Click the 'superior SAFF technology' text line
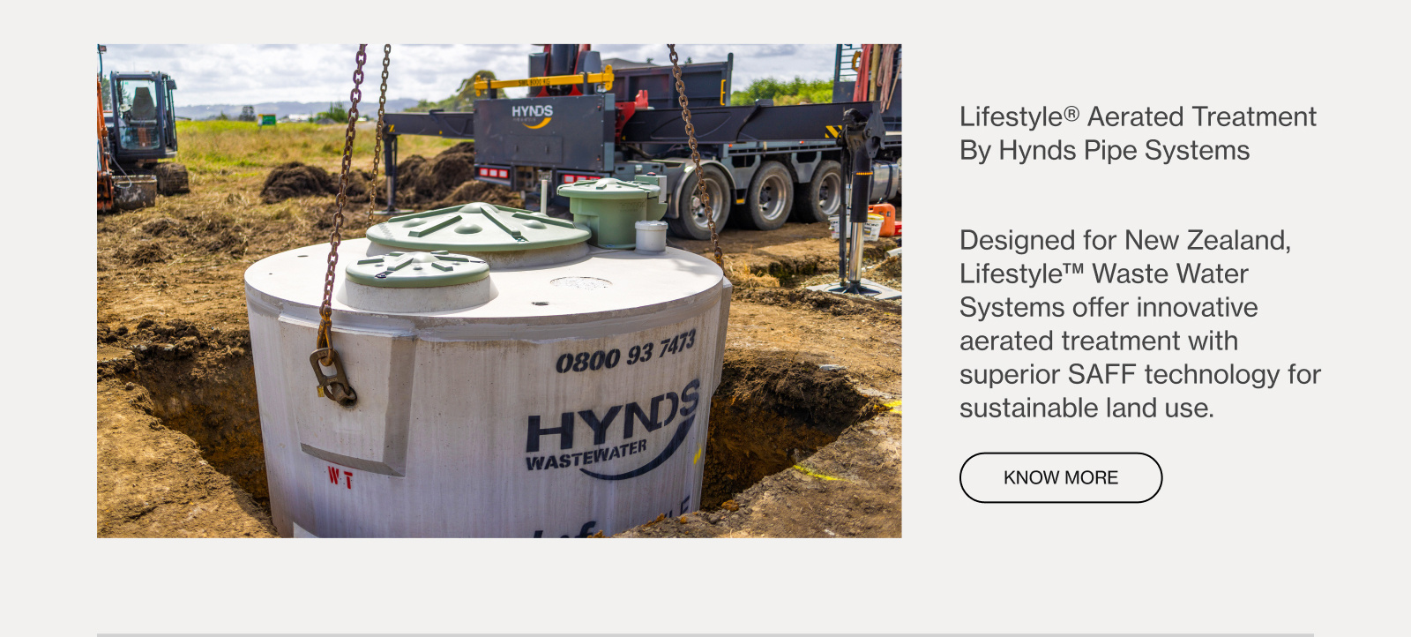1411x637 pixels. tap(1139, 374)
